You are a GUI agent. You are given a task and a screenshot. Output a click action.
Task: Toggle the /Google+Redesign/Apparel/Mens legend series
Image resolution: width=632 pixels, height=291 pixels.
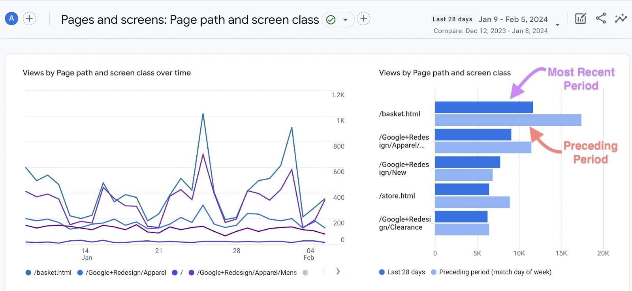[243, 272]
